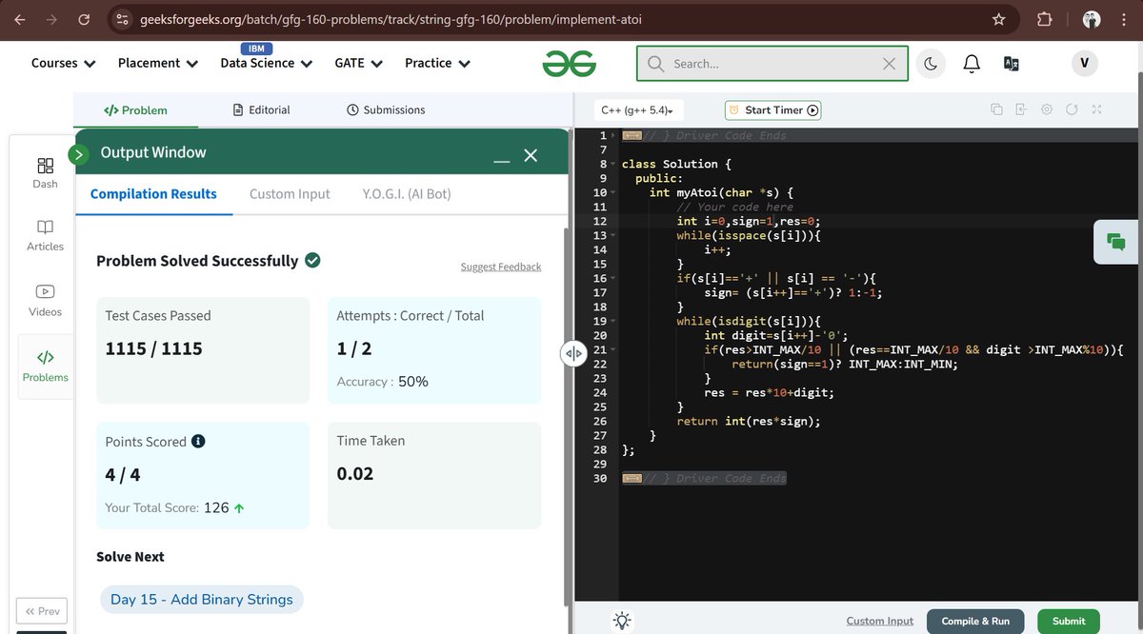Go back with the browser back arrow
Viewport: 1143px width, 634px height.
[20, 19]
